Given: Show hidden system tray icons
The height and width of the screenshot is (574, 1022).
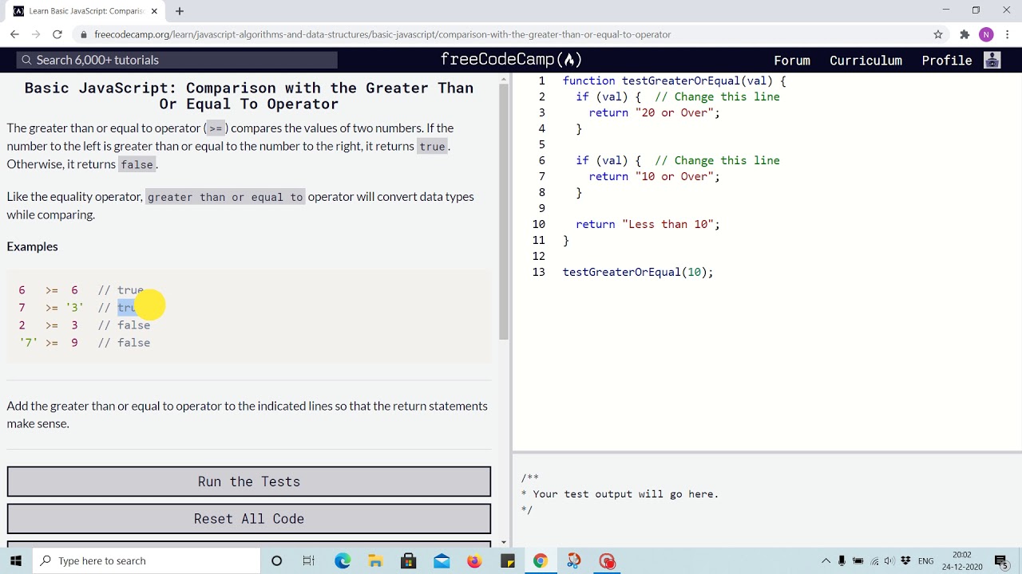Looking at the screenshot, I should click(826, 560).
